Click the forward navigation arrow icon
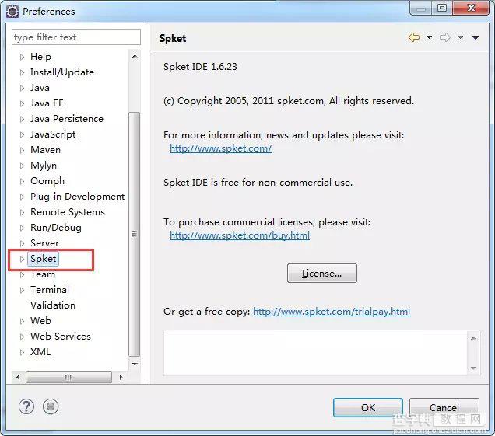This screenshot has height=436, width=495. click(x=445, y=37)
